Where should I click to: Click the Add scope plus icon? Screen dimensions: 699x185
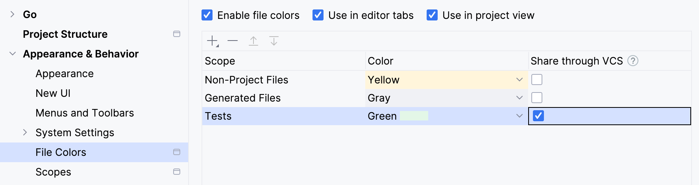213,41
